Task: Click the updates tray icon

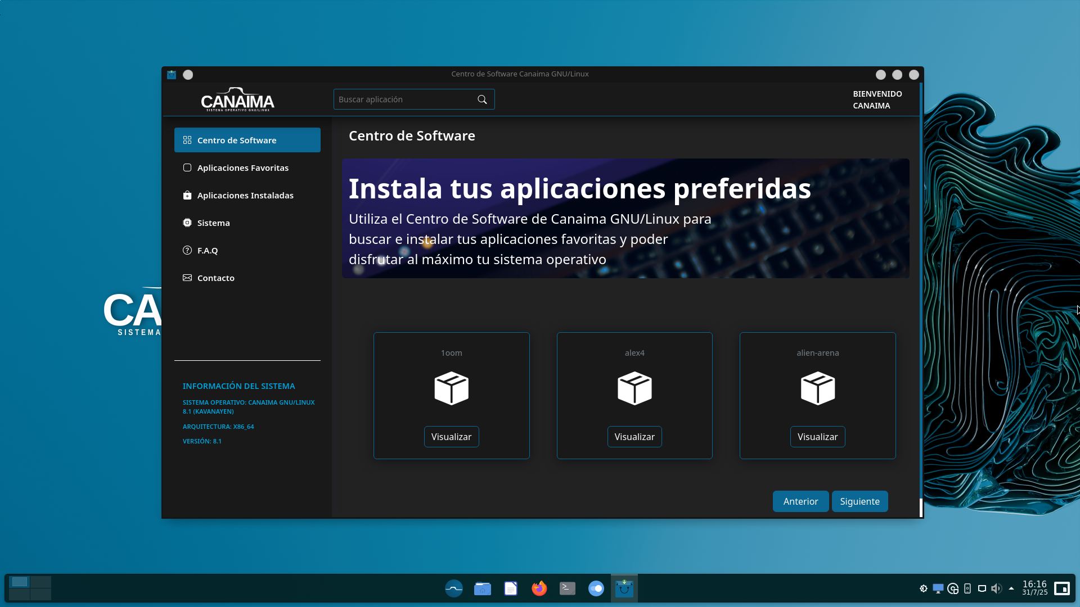Action: click(x=953, y=588)
